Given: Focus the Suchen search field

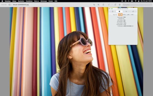Looking at the screenshot, I should 137,5.
